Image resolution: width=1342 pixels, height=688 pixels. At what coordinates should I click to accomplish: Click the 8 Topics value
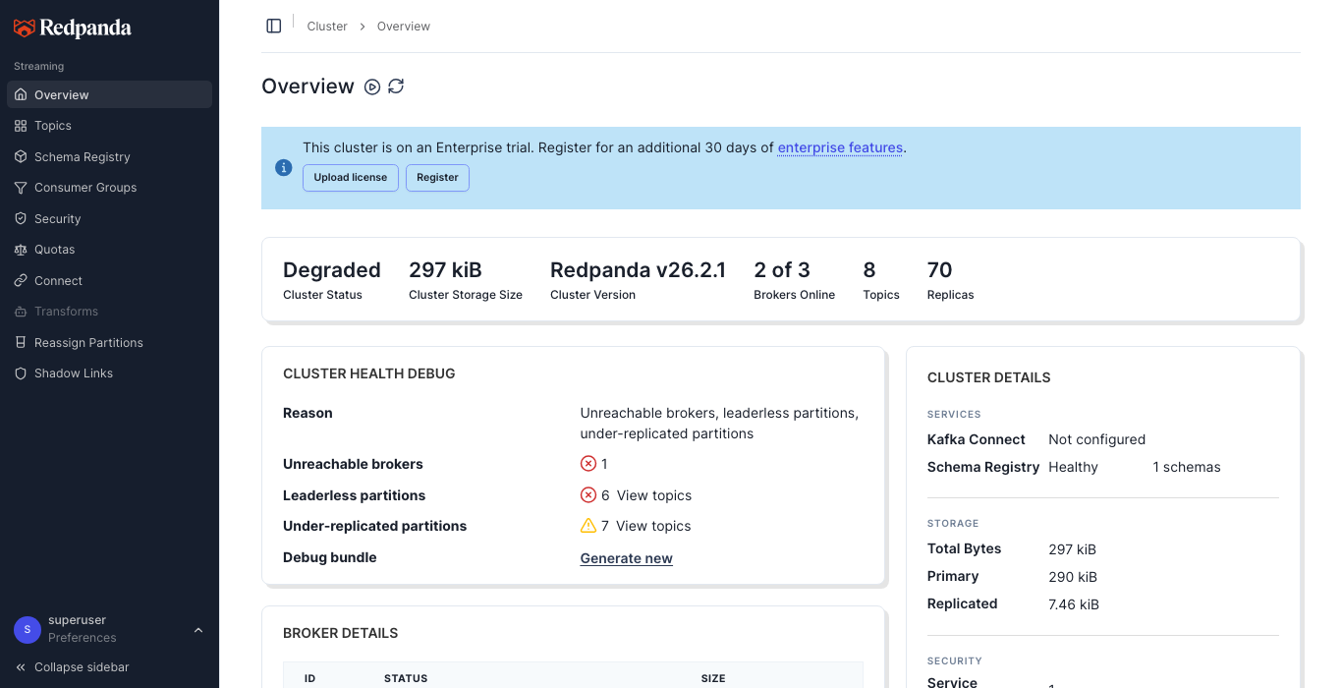click(869, 270)
